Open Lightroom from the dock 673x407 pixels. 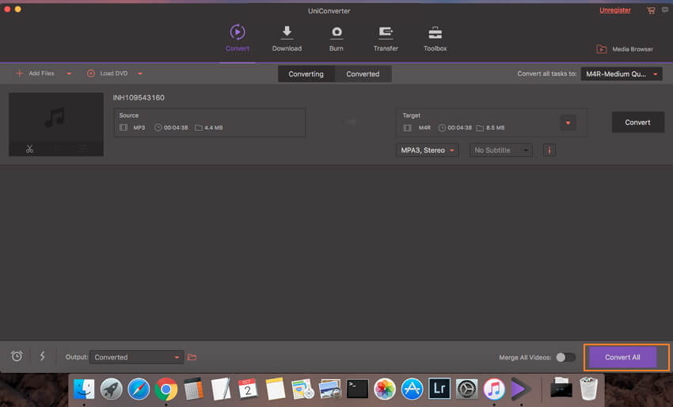(439, 389)
